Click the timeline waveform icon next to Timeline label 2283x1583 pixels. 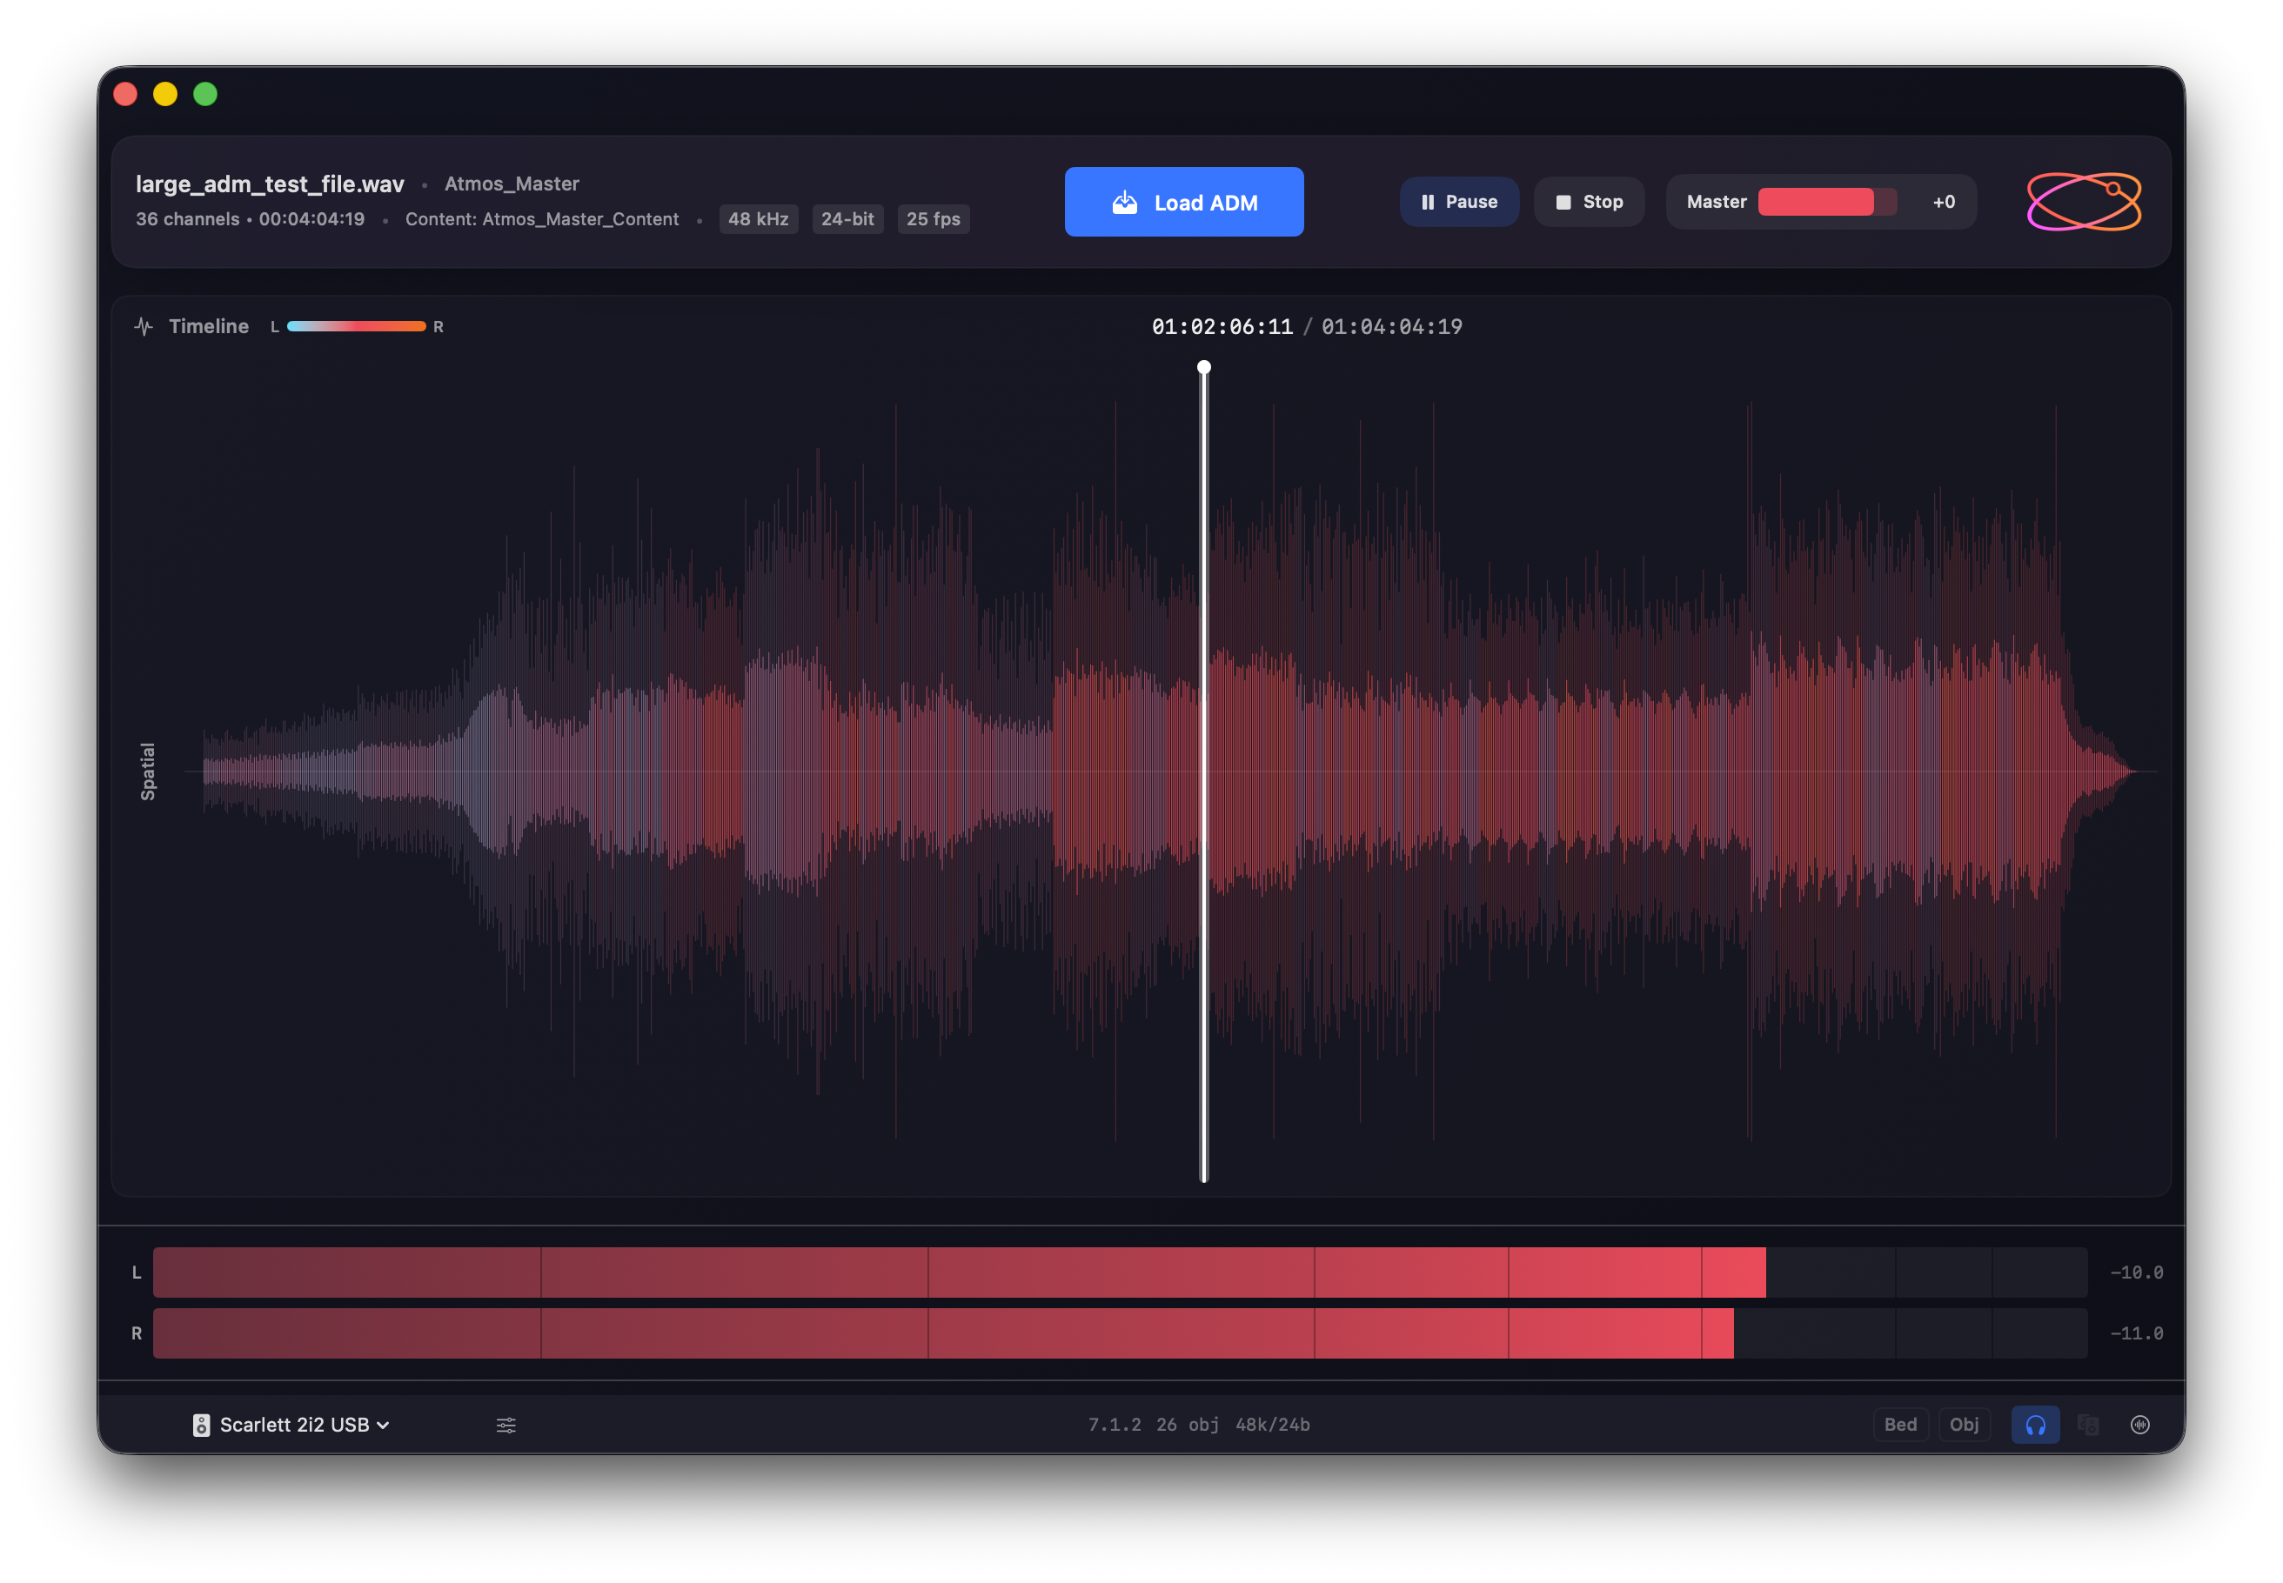click(144, 325)
